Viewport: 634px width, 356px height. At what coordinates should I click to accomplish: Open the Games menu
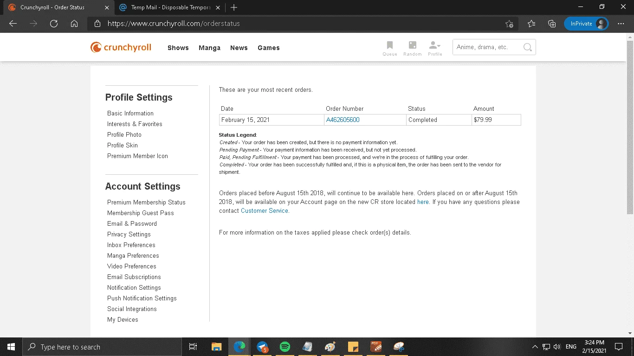[x=269, y=48]
